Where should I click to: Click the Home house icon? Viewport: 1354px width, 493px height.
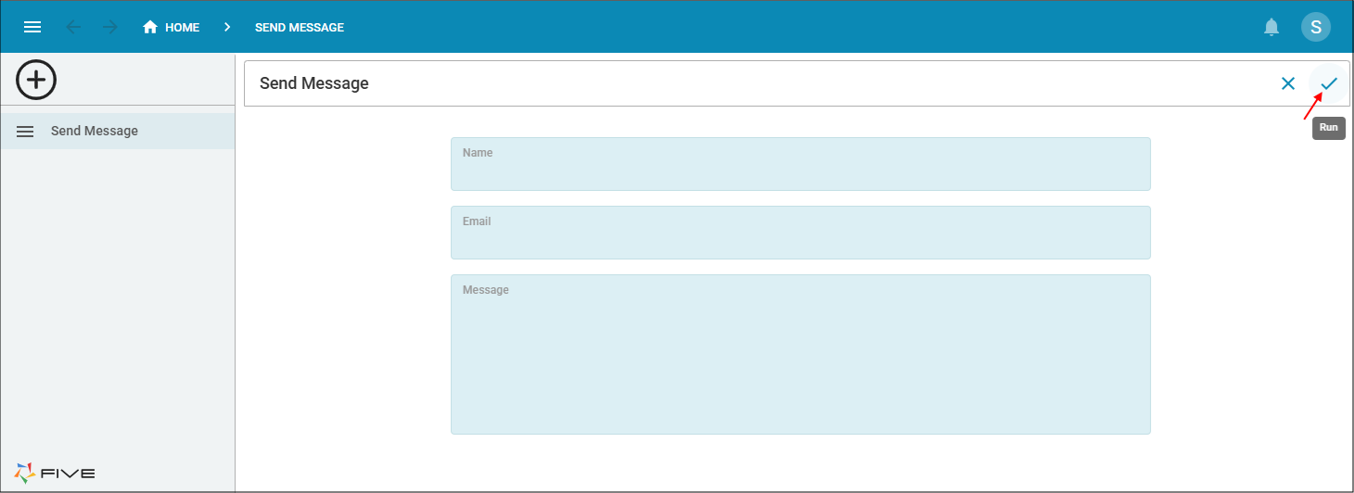[x=150, y=27]
